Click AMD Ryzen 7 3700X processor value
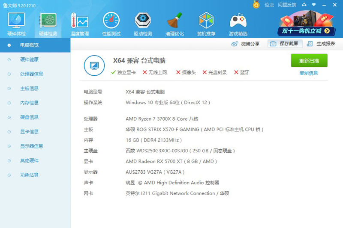Screen dimensions: 343x228 point(162,119)
